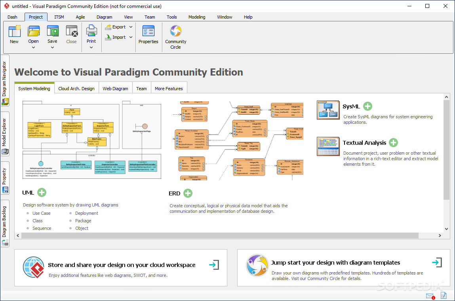Screen dimensions: 455x301
Task: Click Jump start with diagram templates heading
Action: 335,263
